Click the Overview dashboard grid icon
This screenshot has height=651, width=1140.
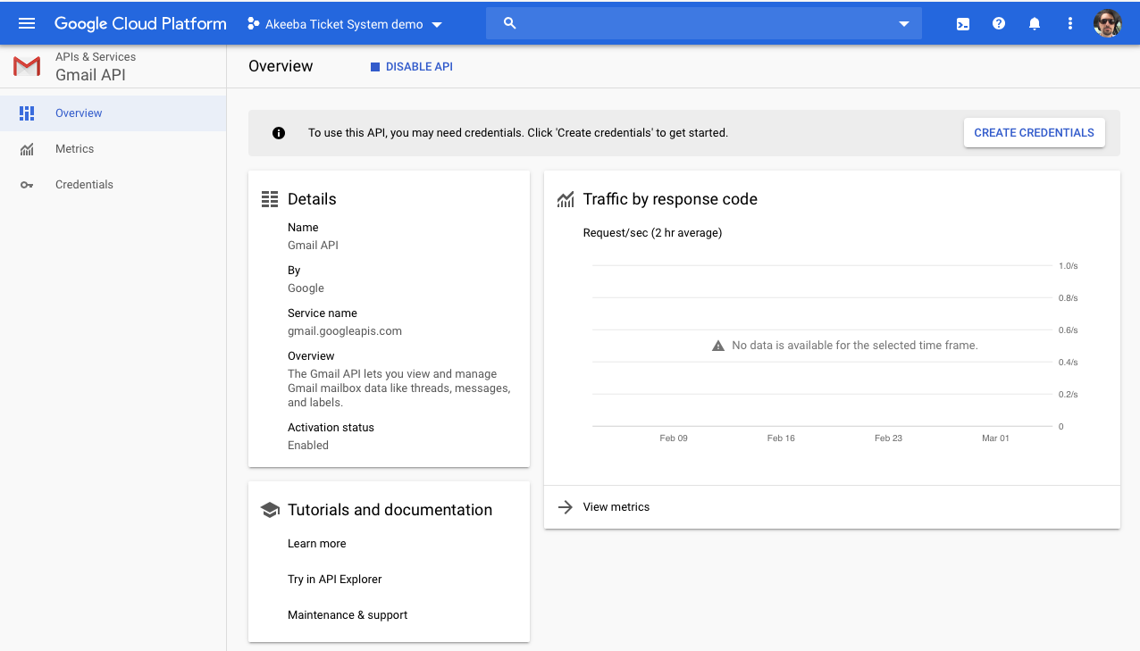pos(27,113)
